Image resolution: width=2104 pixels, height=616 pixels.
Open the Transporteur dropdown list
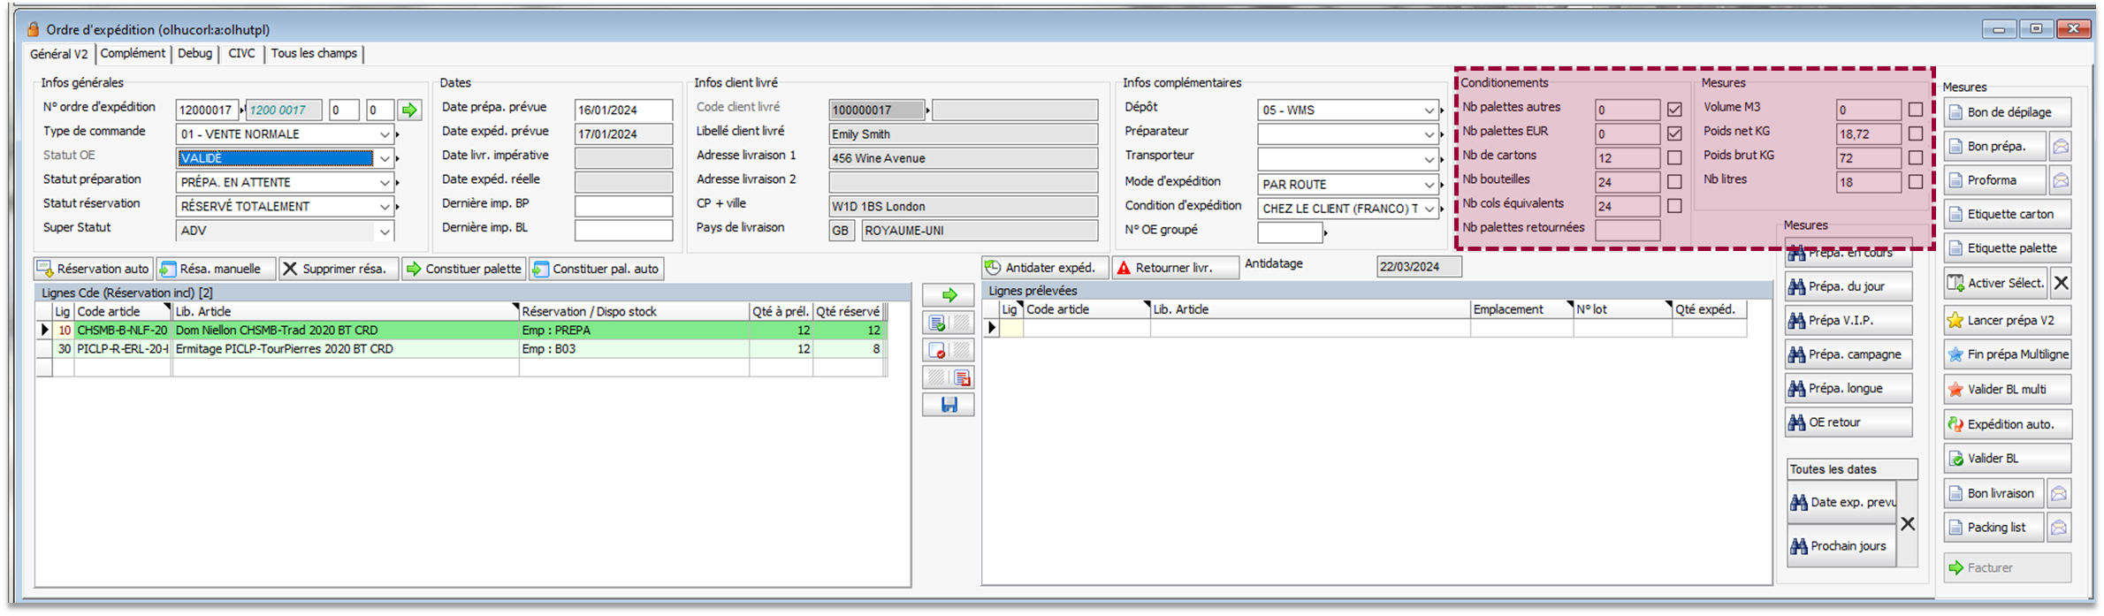coord(1429,160)
